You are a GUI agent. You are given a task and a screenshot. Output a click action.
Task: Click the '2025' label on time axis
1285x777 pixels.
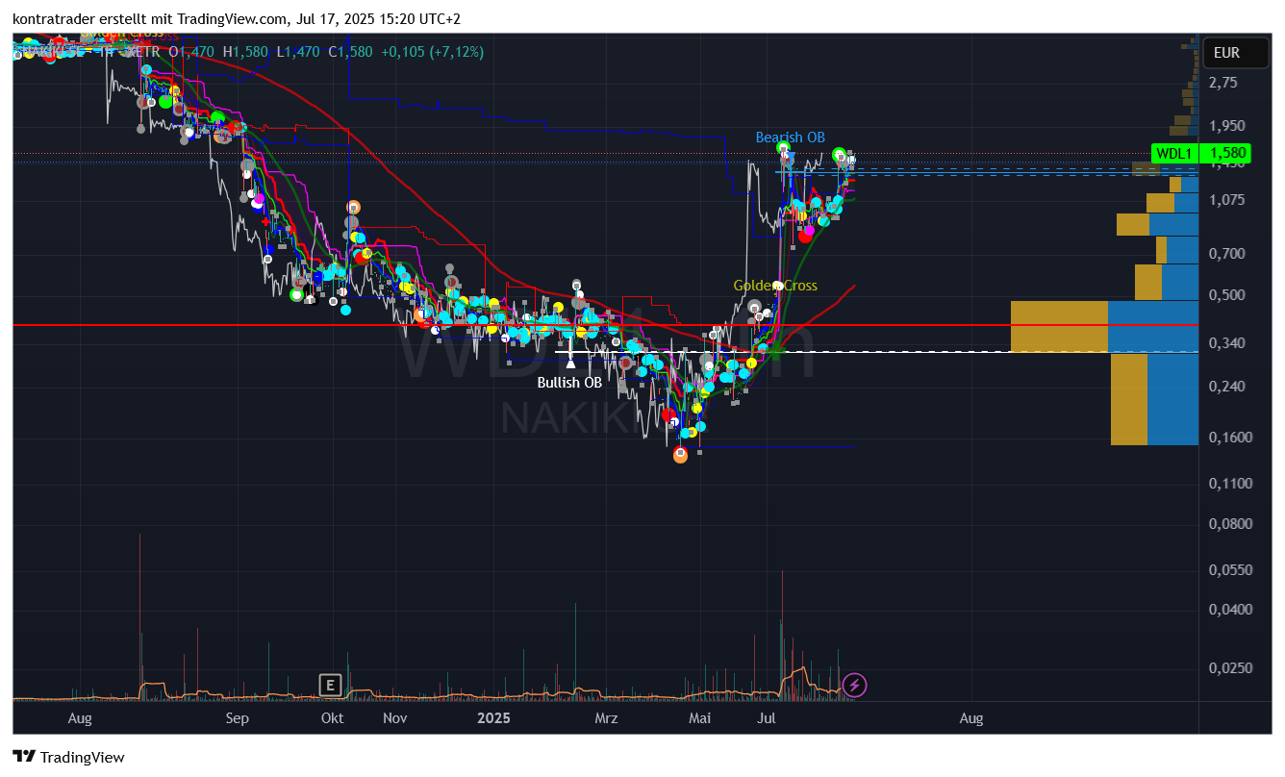click(492, 718)
